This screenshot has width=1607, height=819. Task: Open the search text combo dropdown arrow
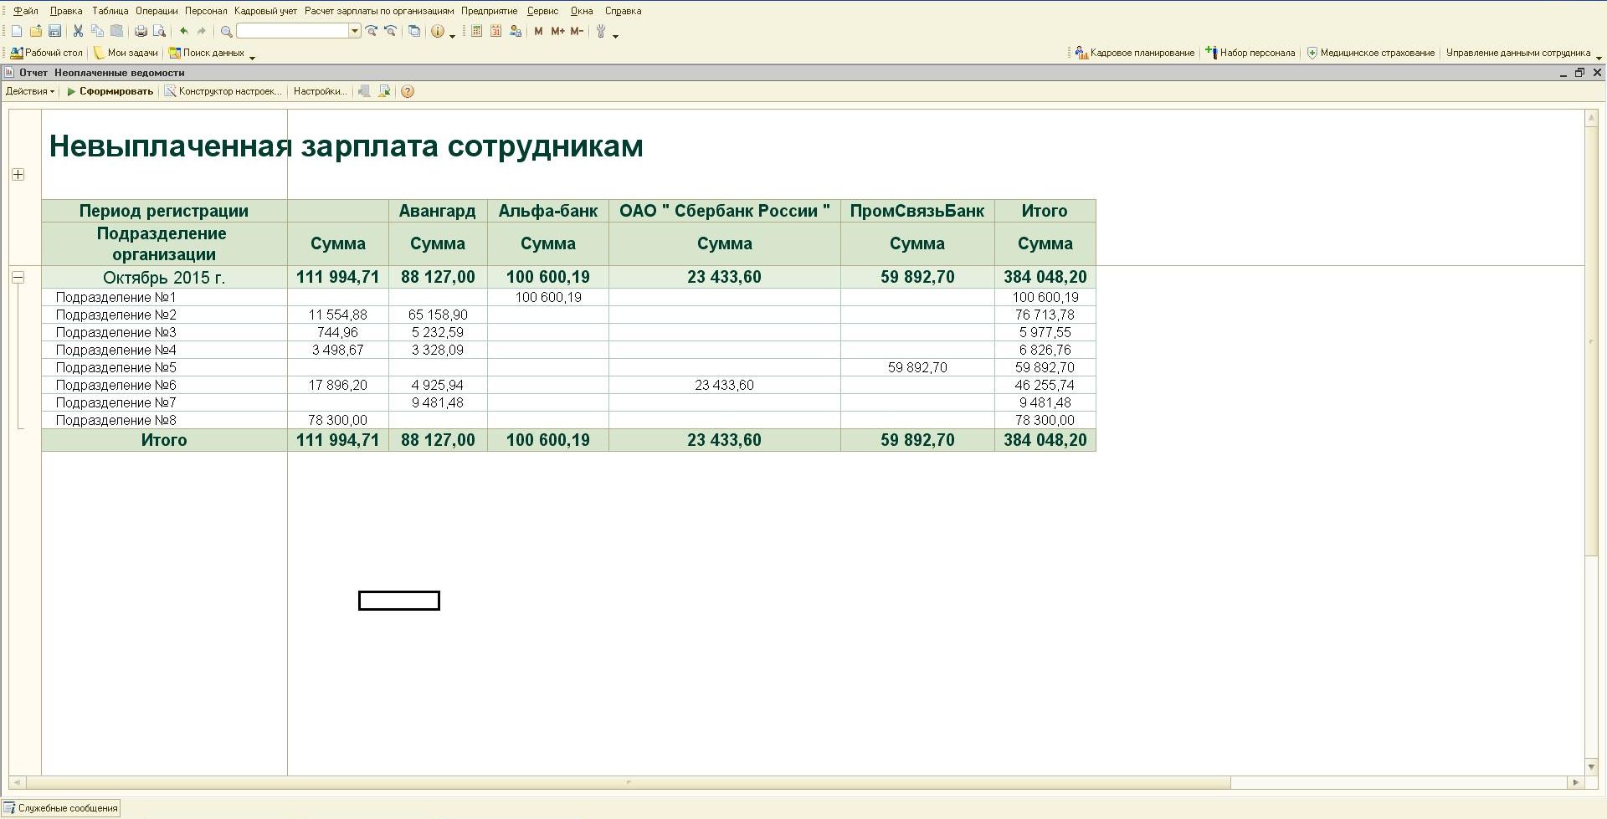pos(355,32)
